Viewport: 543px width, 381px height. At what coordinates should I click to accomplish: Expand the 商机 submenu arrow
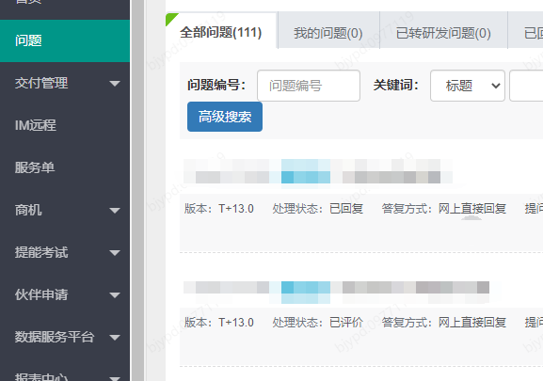pyautogui.click(x=115, y=211)
